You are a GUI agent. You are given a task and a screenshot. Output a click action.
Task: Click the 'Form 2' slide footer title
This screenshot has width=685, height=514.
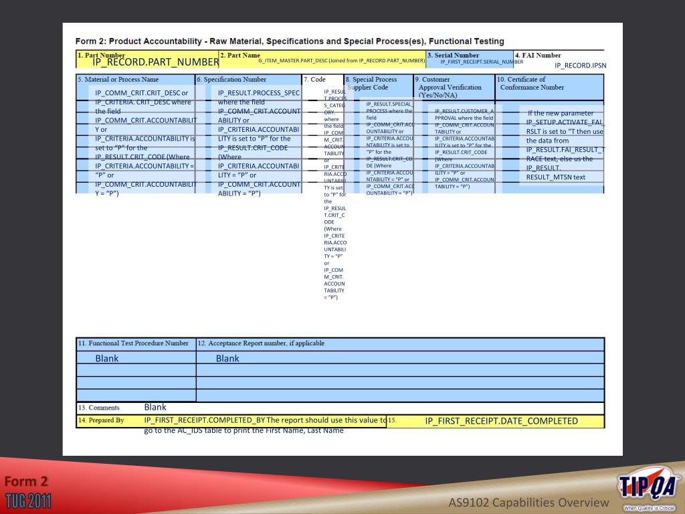[x=26, y=481]
